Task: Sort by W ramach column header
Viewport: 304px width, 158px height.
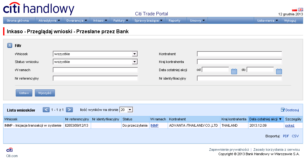Action: point(158,119)
